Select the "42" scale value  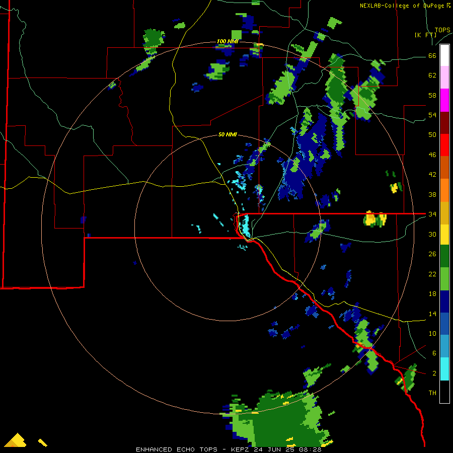tap(432, 175)
